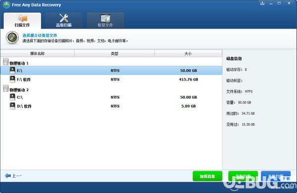Click the 驱动字符 E entry
Image resolution: width=297 pixels, height=193 pixels.
click(237, 69)
